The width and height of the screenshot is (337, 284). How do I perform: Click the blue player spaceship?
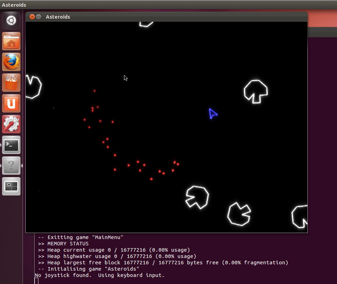click(x=213, y=114)
